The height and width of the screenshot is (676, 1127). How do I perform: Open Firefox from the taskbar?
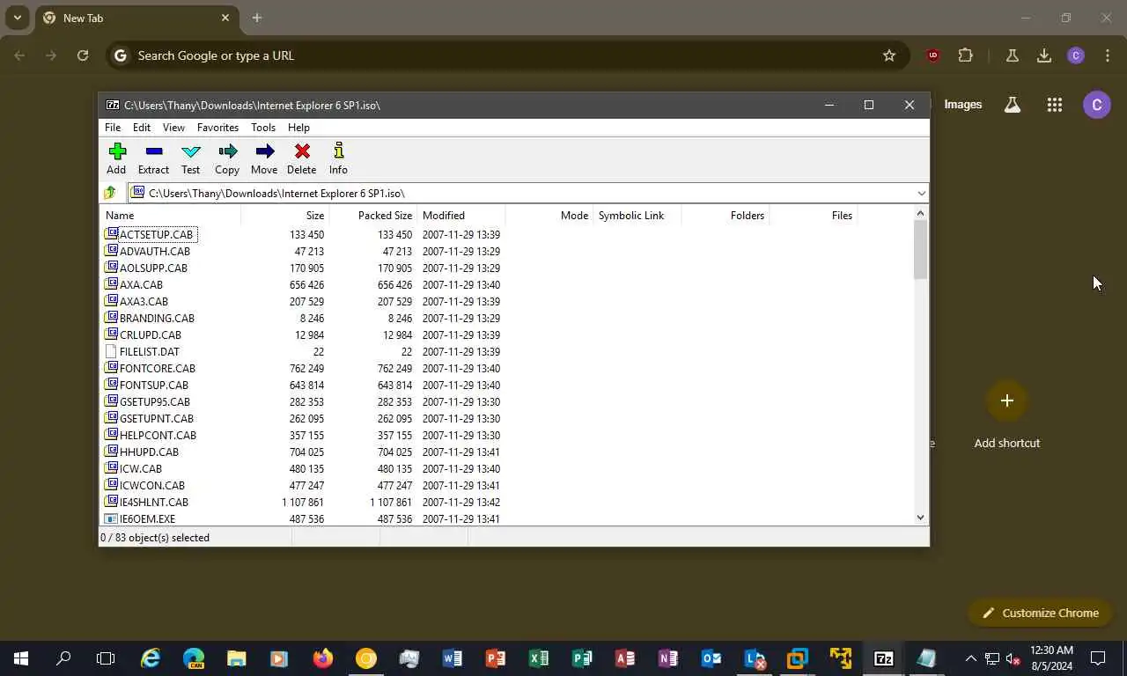(x=323, y=658)
